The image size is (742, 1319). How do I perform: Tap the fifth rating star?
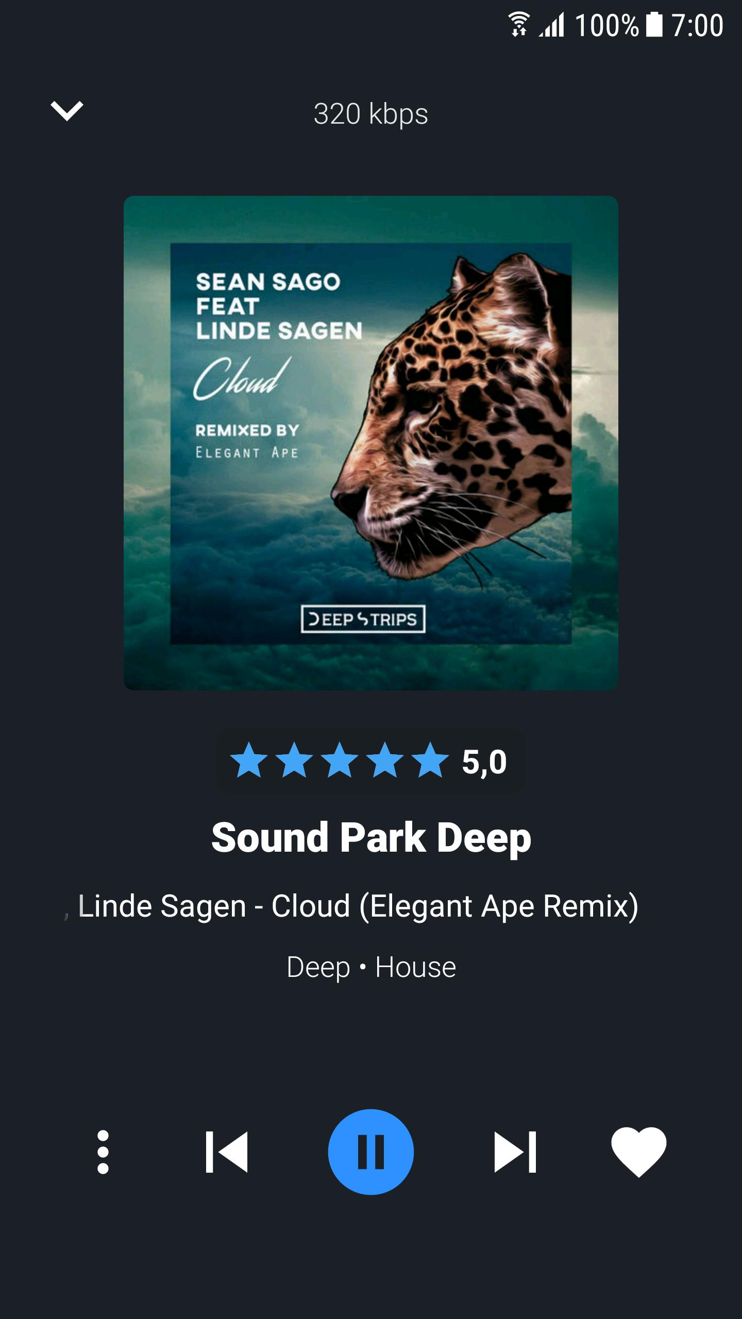(x=430, y=759)
